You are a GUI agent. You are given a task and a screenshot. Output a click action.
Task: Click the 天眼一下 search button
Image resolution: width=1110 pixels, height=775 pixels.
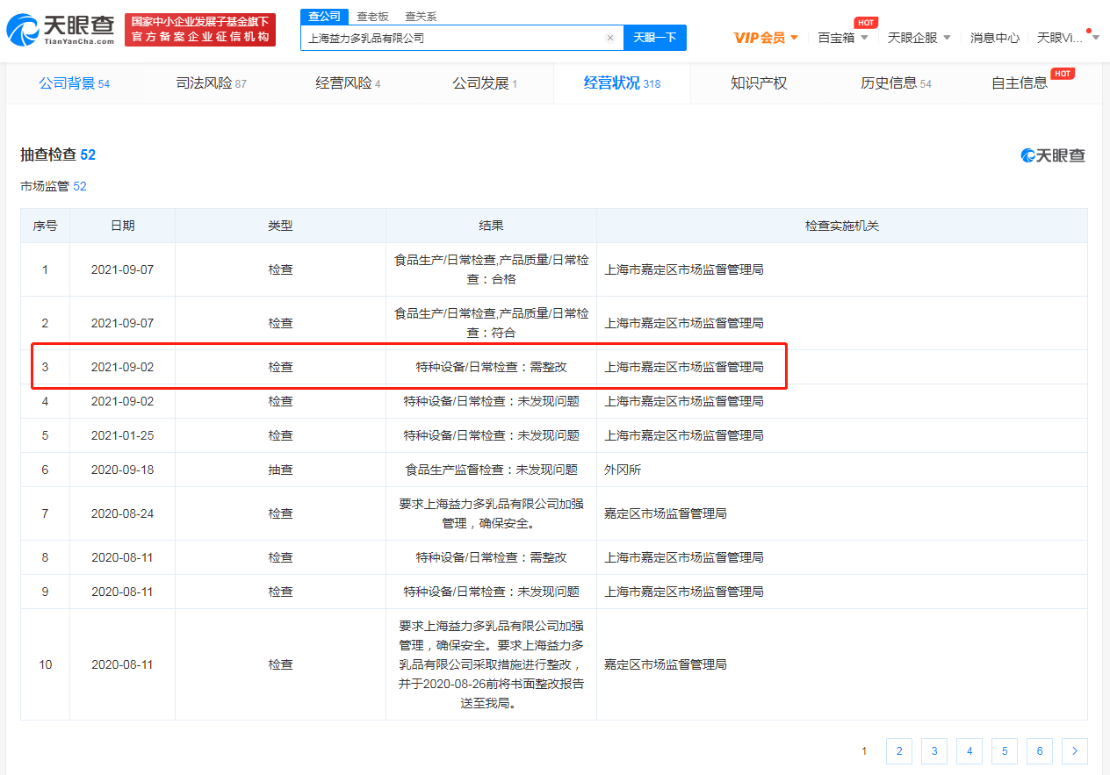coord(655,38)
